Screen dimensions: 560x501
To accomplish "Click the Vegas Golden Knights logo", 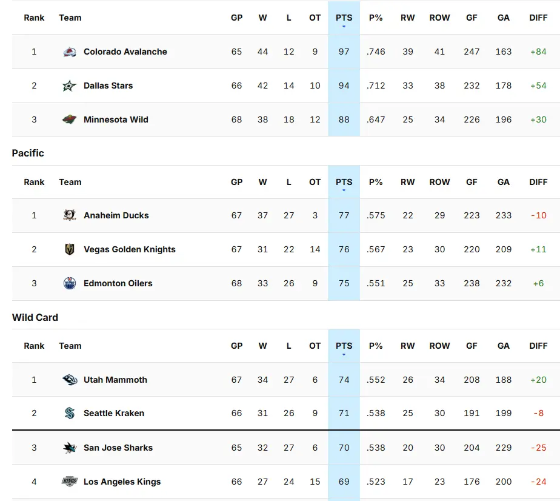I will point(70,249).
